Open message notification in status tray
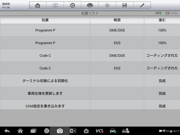This screenshot has width=180, height=135. click(x=160, y=131)
